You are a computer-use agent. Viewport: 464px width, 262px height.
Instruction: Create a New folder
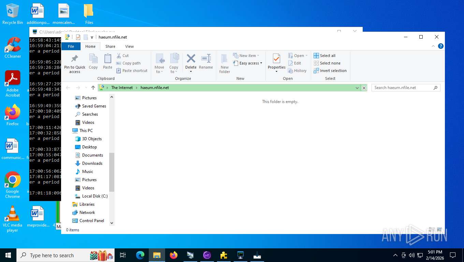pyautogui.click(x=224, y=63)
